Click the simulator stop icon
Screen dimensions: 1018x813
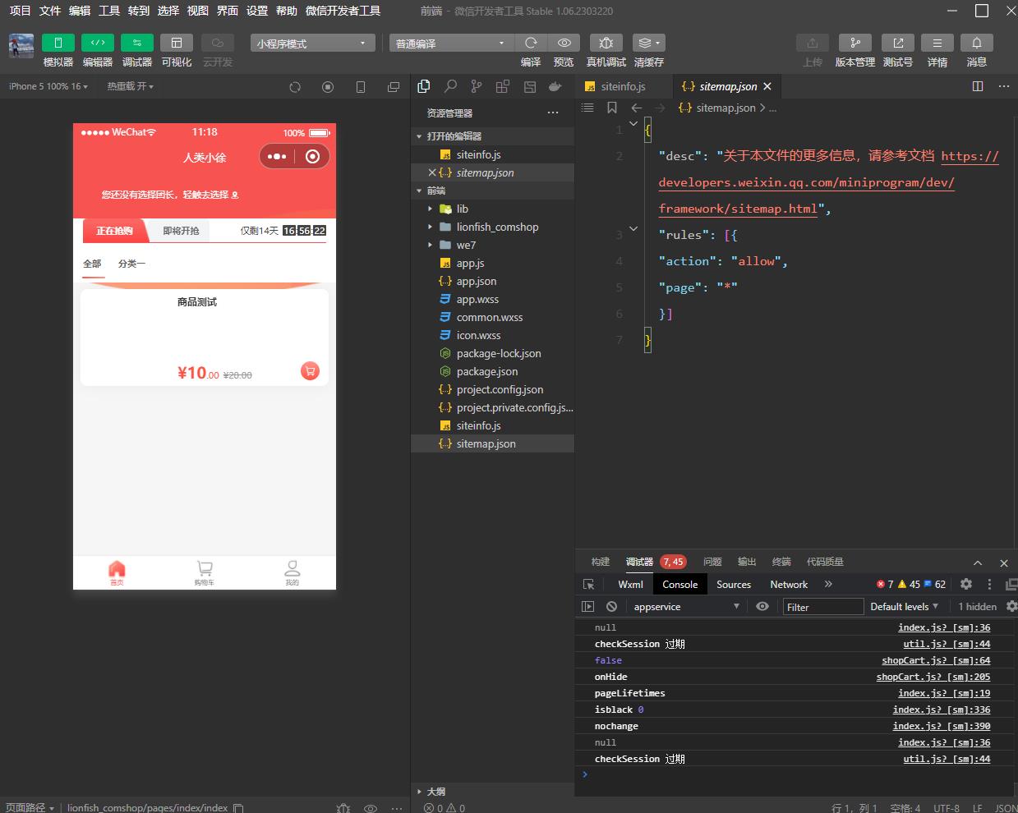tap(328, 87)
